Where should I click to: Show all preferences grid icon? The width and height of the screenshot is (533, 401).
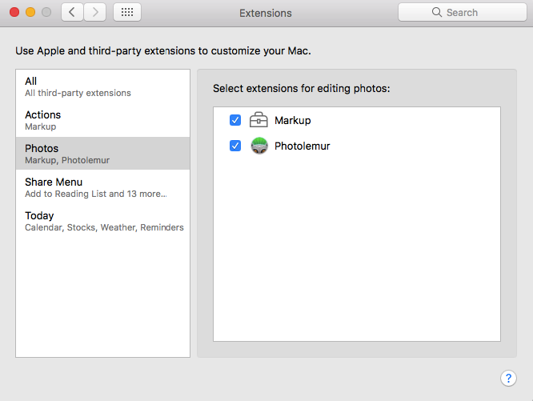127,13
